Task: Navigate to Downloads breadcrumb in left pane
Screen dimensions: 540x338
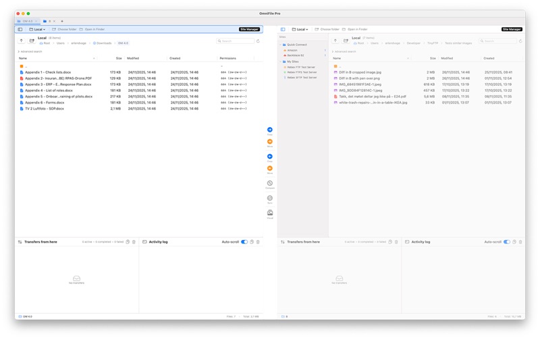Action: 103,43
